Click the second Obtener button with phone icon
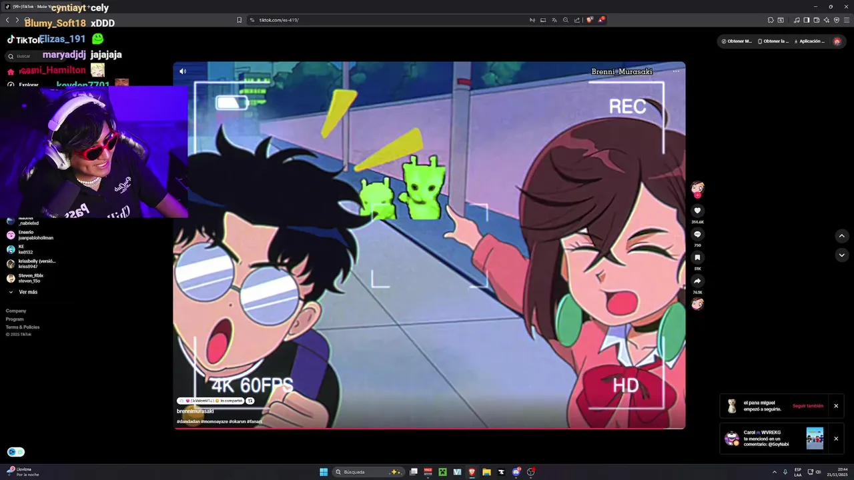Screen dimensions: 854x480 [x=773, y=41]
